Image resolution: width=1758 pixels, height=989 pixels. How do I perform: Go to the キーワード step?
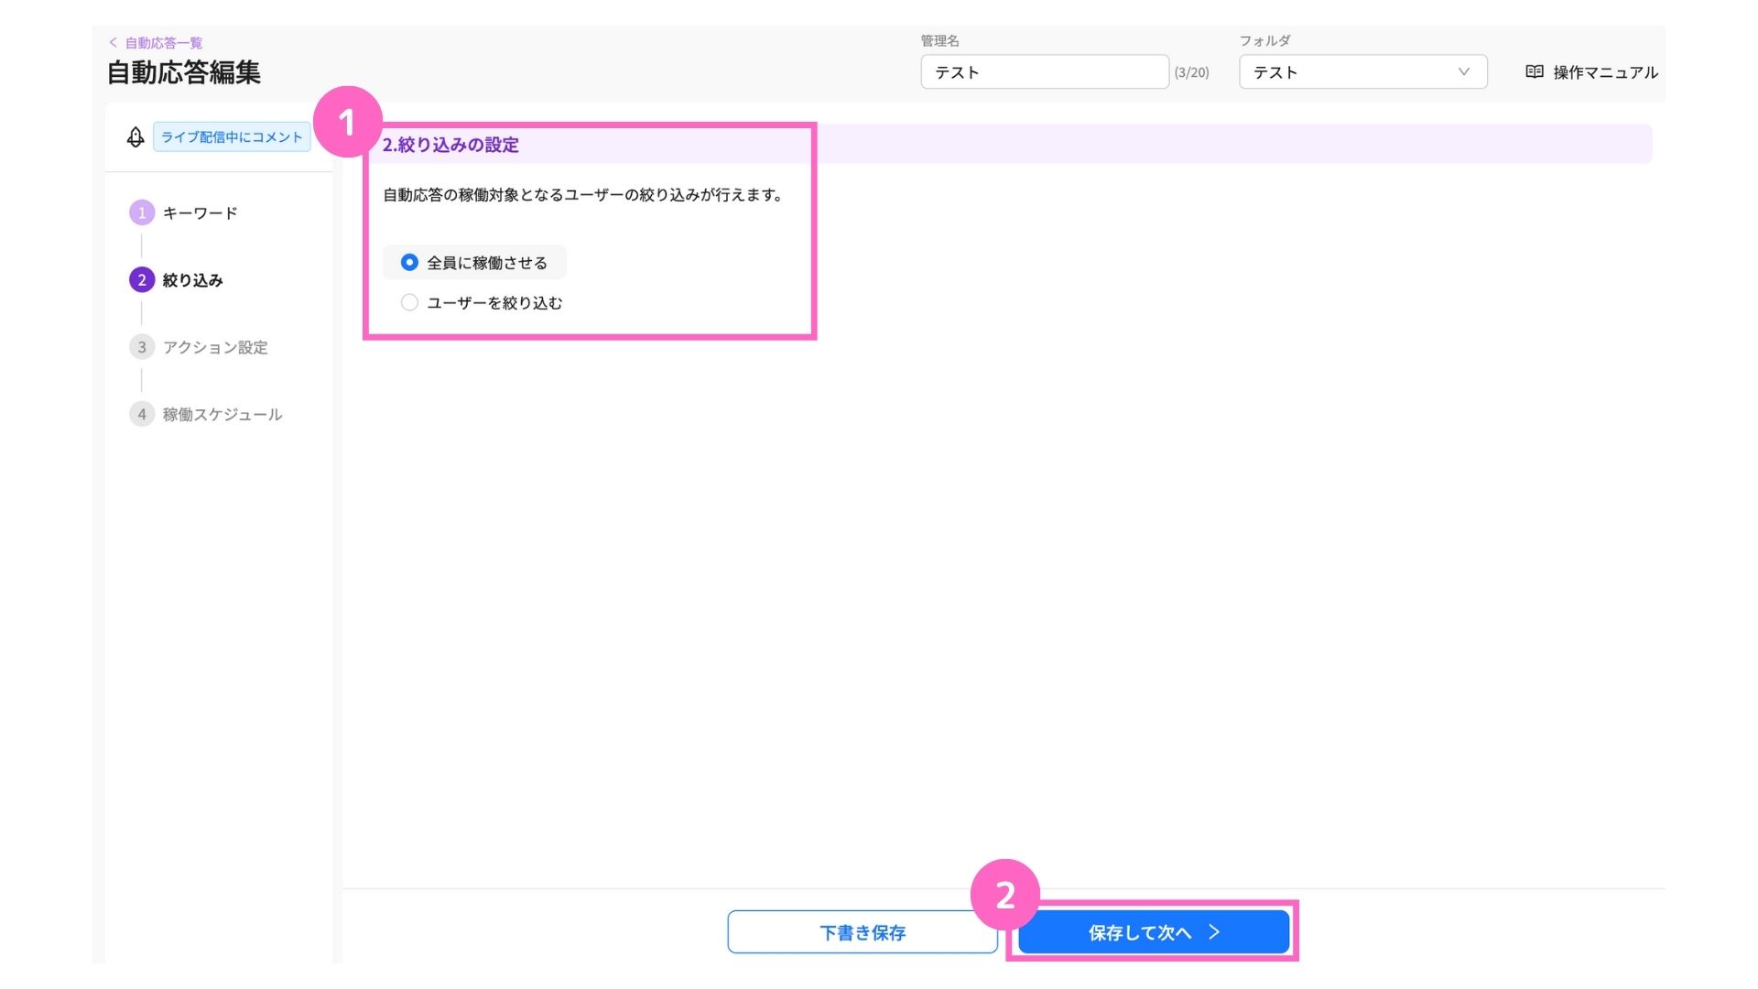click(201, 212)
